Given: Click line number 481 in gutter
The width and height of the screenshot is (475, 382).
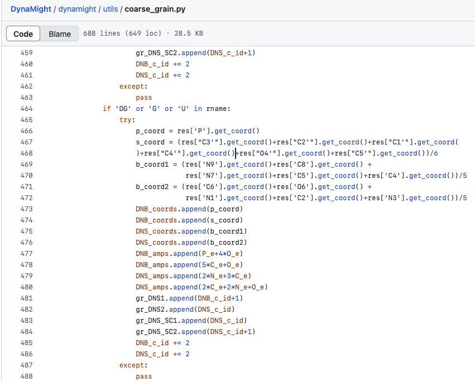Looking at the screenshot, I should point(26,298).
